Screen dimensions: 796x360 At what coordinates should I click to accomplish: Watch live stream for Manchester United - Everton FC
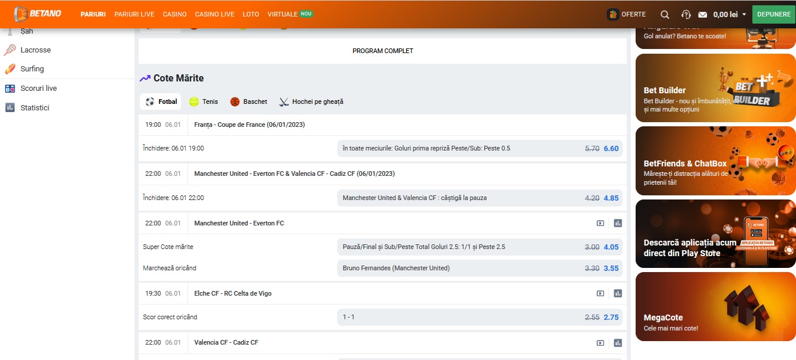(600, 223)
